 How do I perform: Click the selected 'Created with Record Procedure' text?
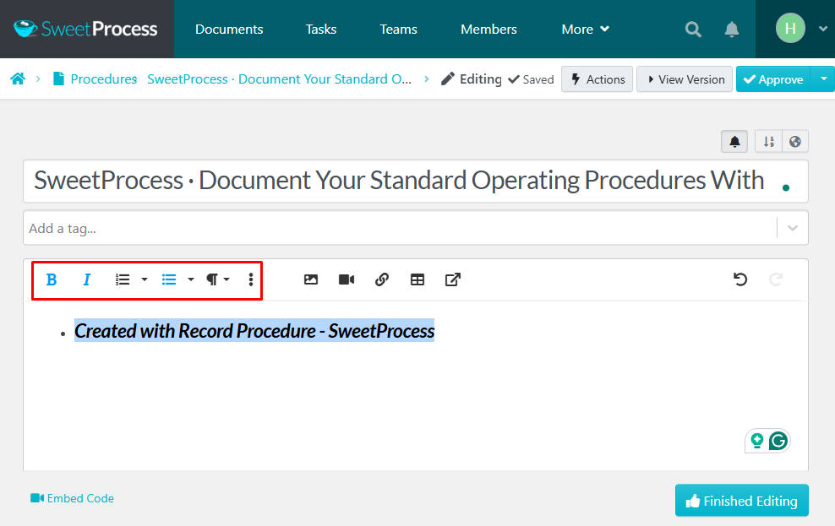(254, 331)
